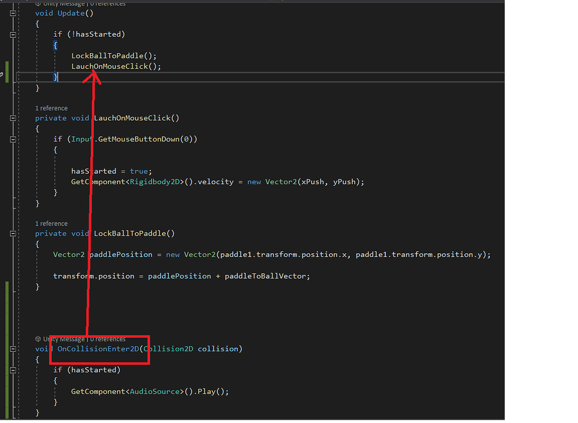The width and height of the screenshot is (578, 423).
Task: Open the 1 reference CodeLens above LauchOnMouseClick
Action: point(51,108)
